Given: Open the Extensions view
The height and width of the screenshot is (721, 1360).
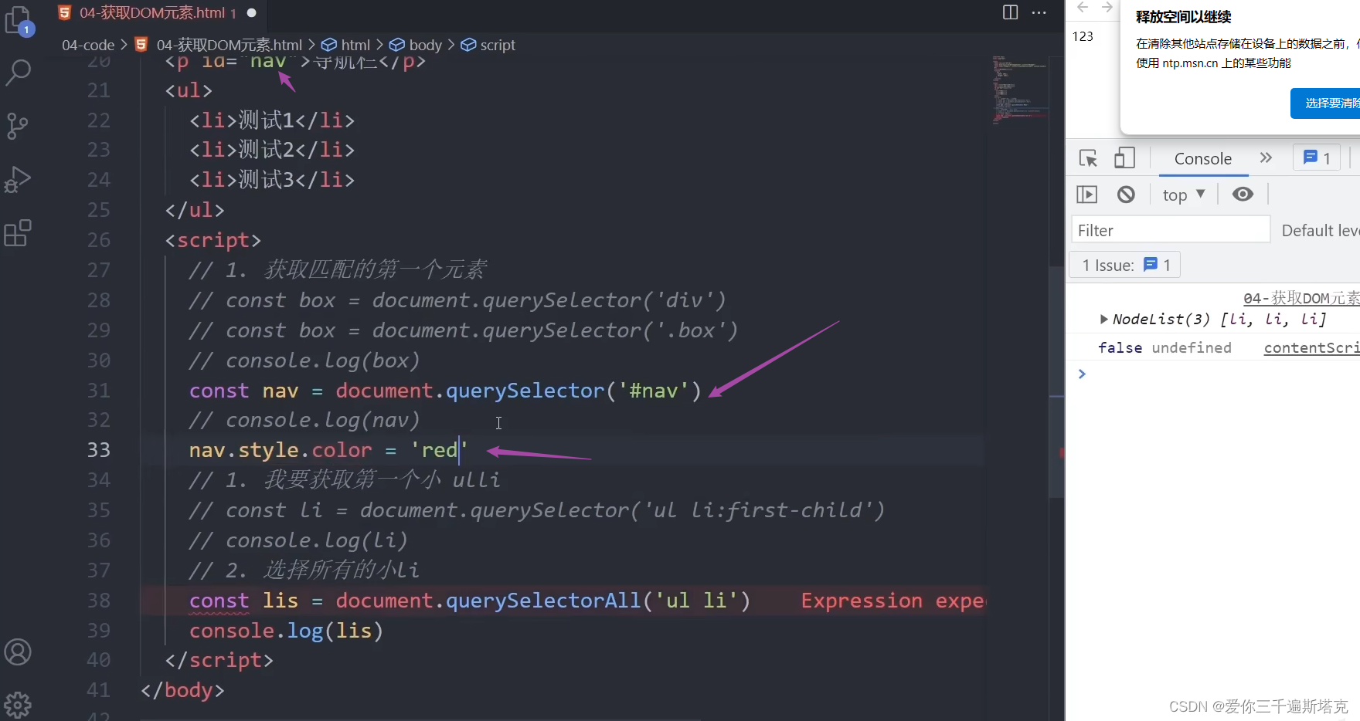Looking at the screenshot, I should point(18,233).
